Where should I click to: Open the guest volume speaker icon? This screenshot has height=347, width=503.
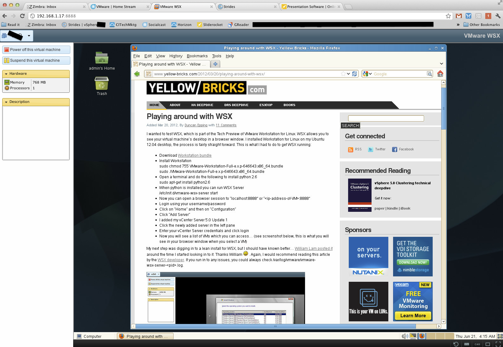[x=405, y=336]
